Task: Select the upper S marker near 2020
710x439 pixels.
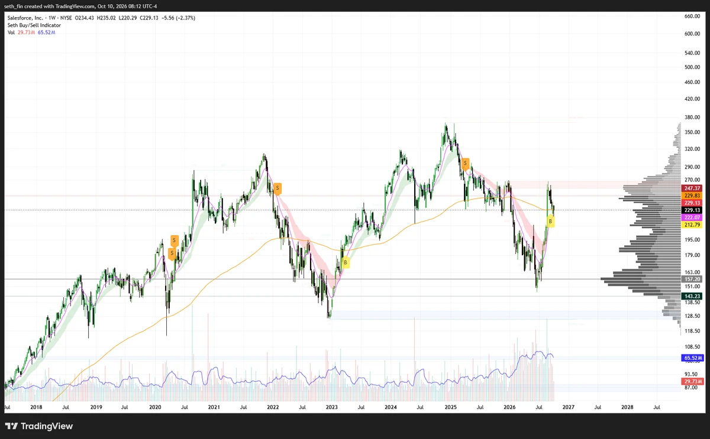Action: pyautogui.click(x=174, y=240)
